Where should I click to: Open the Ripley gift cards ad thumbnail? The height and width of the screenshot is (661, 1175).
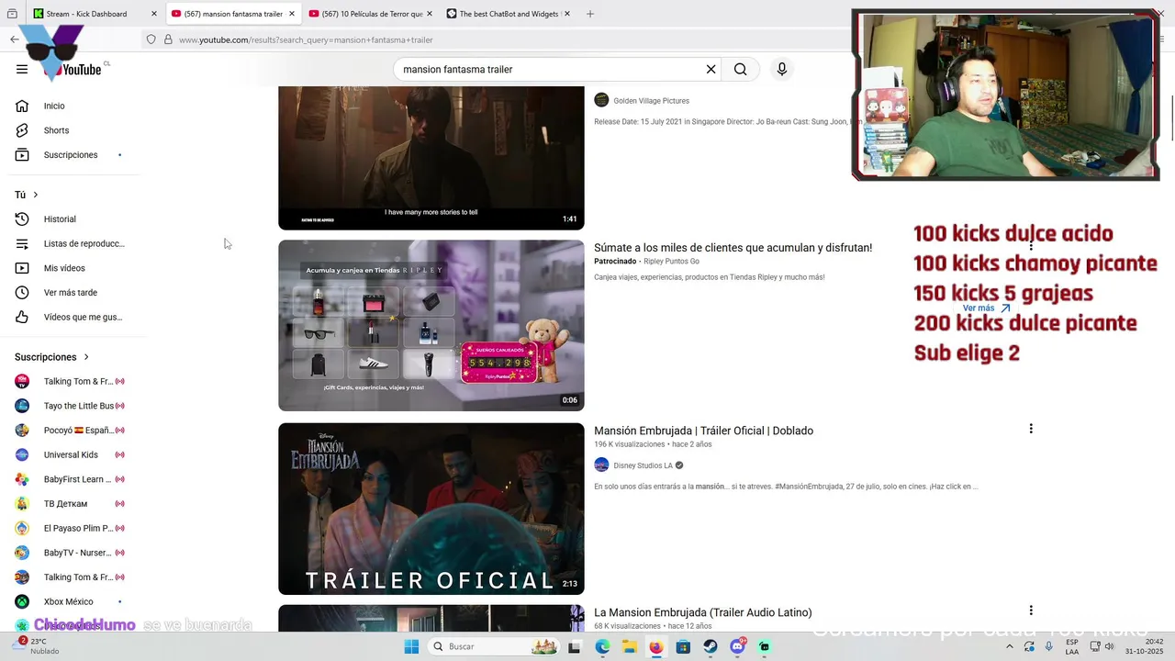[x=431, y=325]
